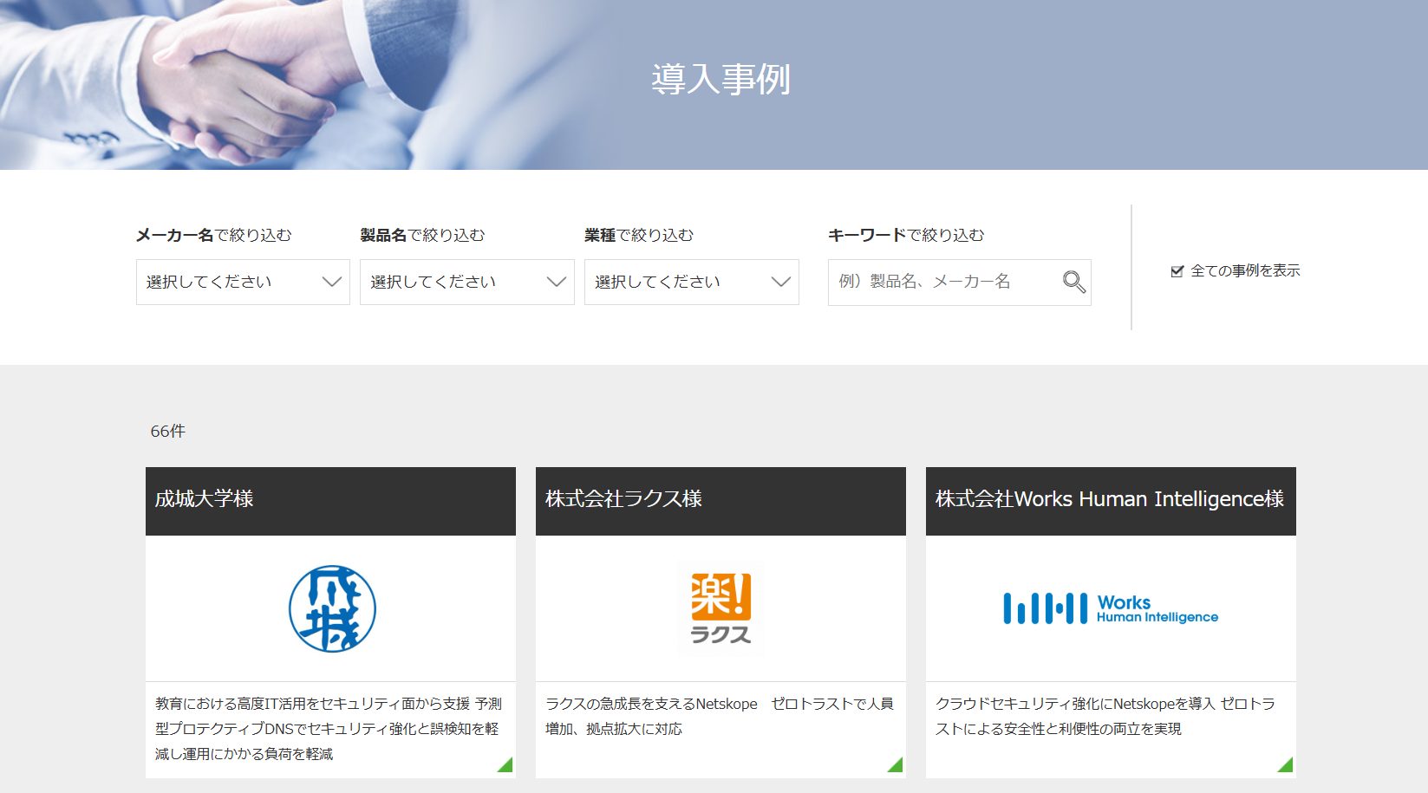Click the handshake banner image

pyautogui.click(x=260, y=87)
